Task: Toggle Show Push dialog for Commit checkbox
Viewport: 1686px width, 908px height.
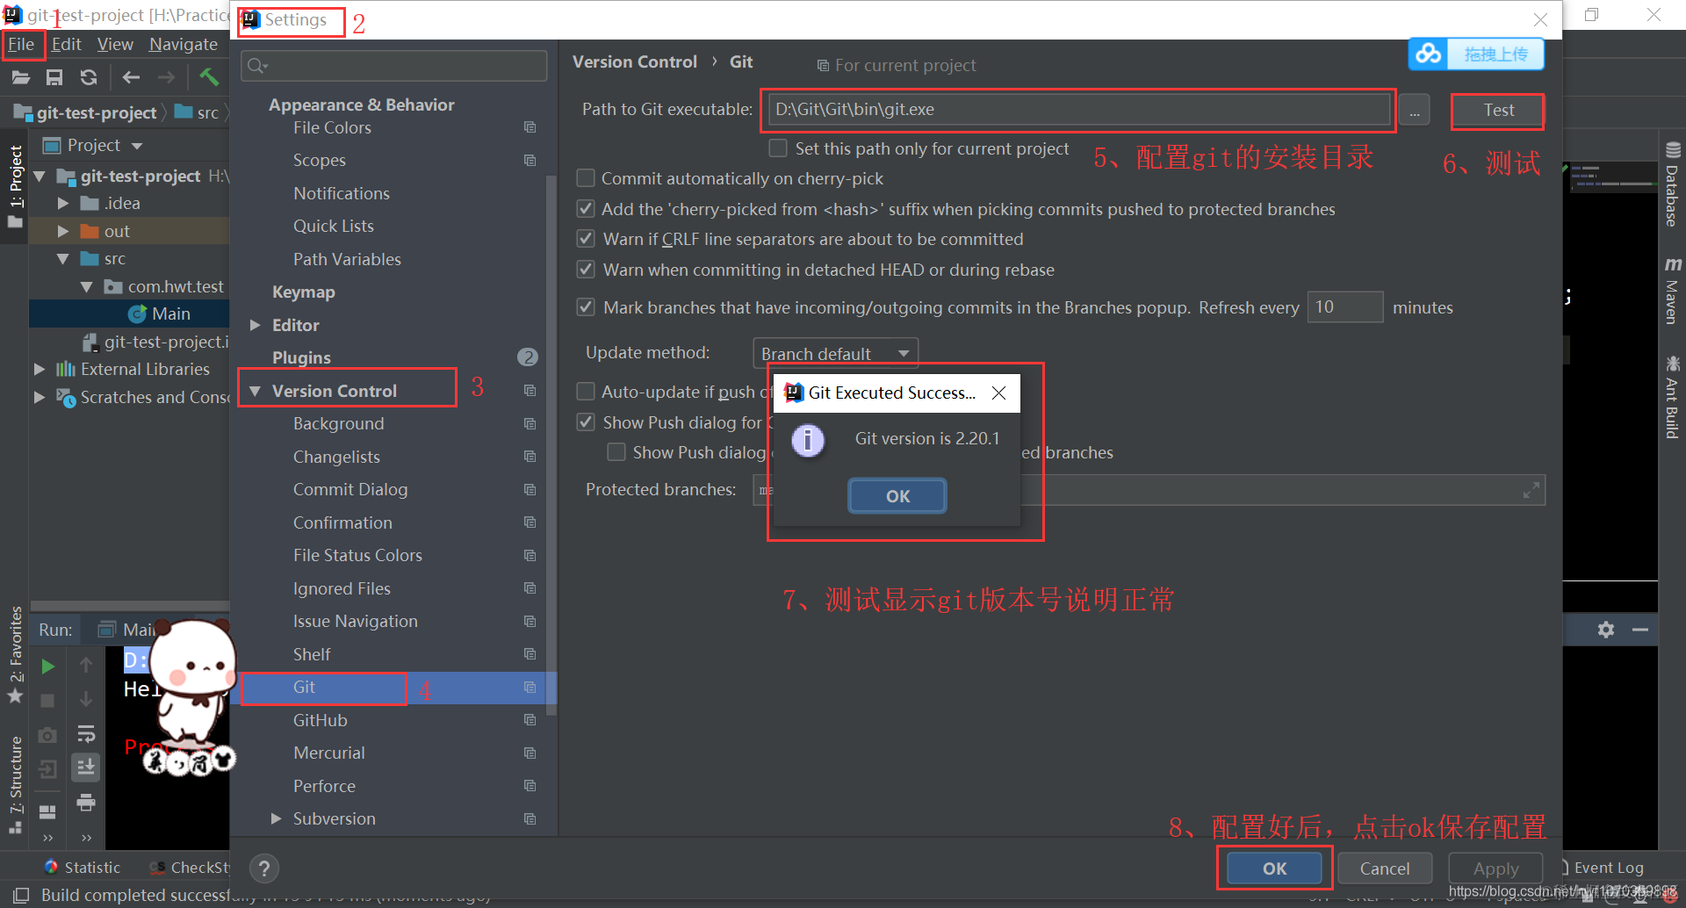Action: 586,422
